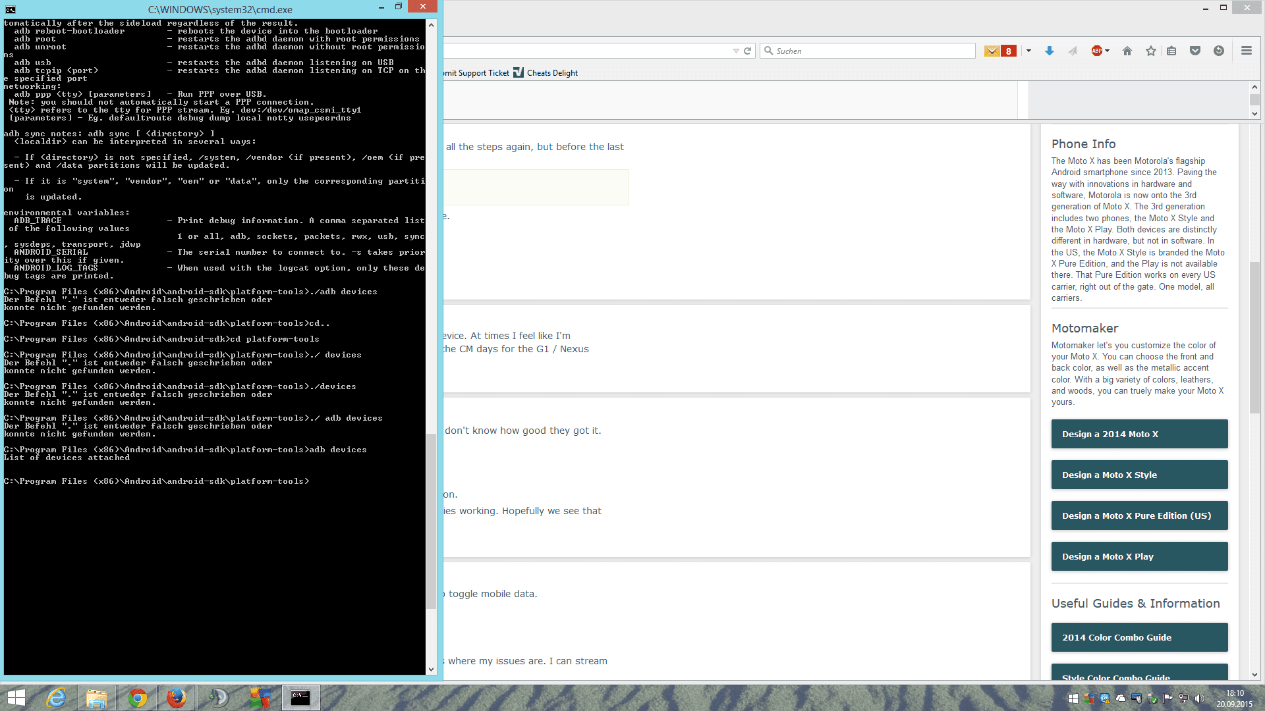Click the network connection tray icon

1184,698
